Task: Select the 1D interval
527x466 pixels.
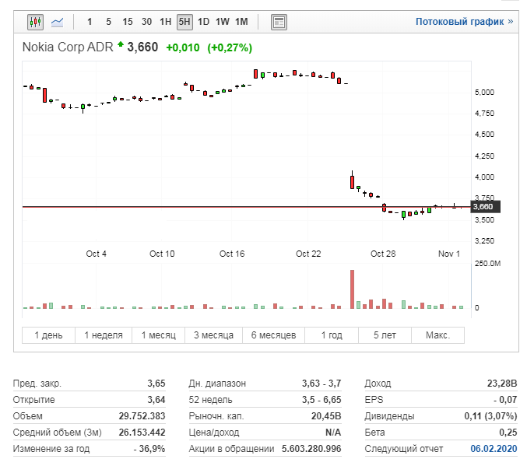Action: 203,23
